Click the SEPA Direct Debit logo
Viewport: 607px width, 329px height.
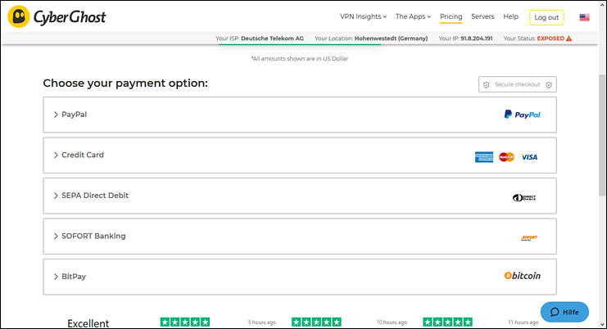coord(524,197)
